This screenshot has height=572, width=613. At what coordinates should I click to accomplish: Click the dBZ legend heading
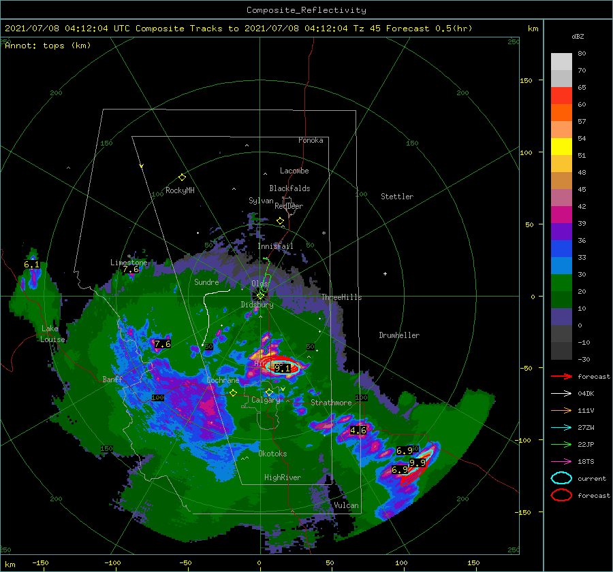pyautogui.click(x=578, y=36)
